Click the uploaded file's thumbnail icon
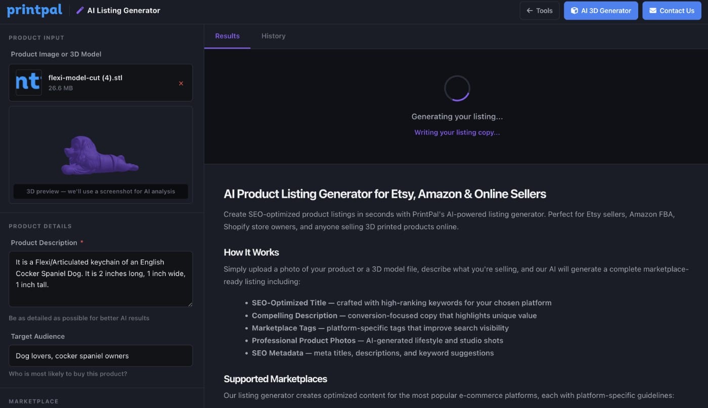Image resolution: width=708 pixels, height=408 pixels. coord(29,82)
